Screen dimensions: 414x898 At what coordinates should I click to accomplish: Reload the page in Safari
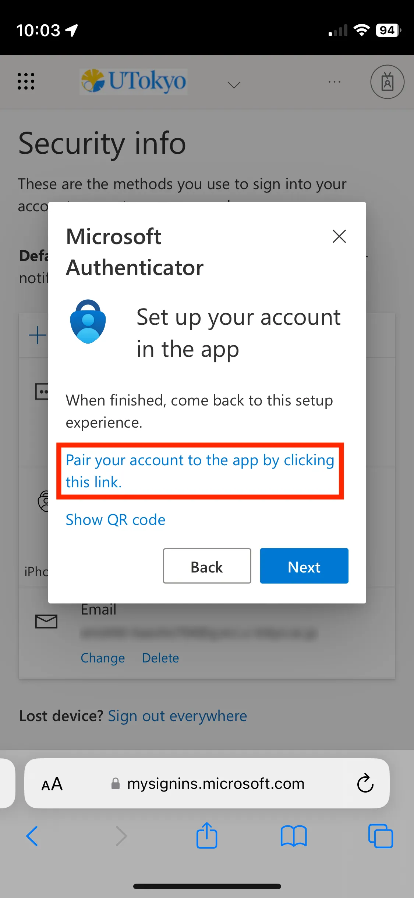[x=365, y=783]
